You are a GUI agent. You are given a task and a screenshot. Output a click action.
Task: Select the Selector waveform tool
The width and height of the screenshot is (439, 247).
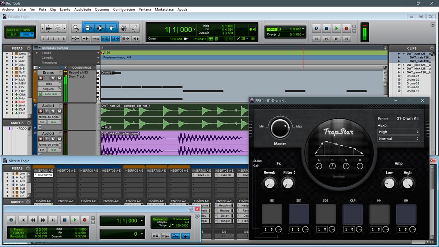(100, 27)
